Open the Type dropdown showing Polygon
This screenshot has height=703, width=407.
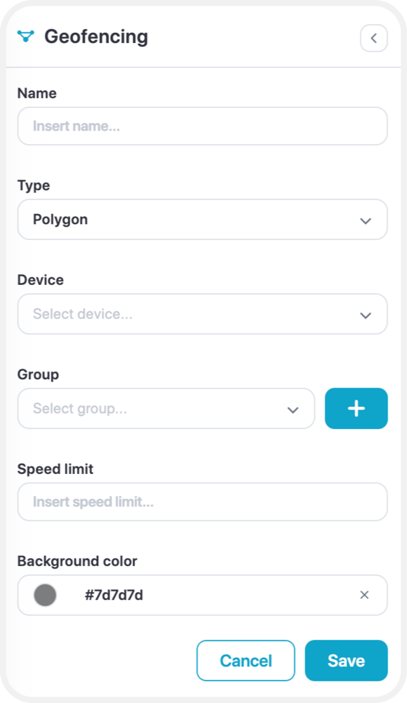202,220
